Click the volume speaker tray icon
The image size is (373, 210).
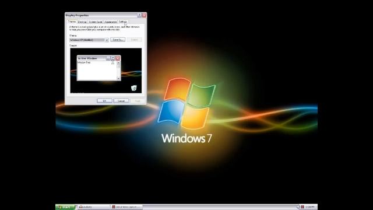point(298,207)
